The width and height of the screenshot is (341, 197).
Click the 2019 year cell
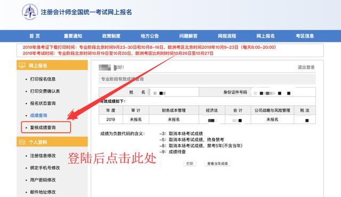[111, 119]
